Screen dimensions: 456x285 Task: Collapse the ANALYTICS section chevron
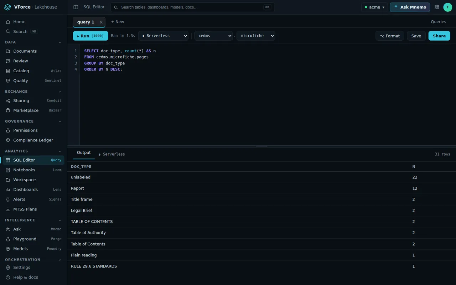click(x=60, y=151)
